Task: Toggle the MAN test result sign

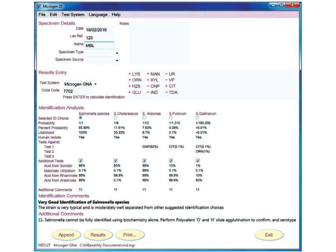Action: (x=148, y=74)
